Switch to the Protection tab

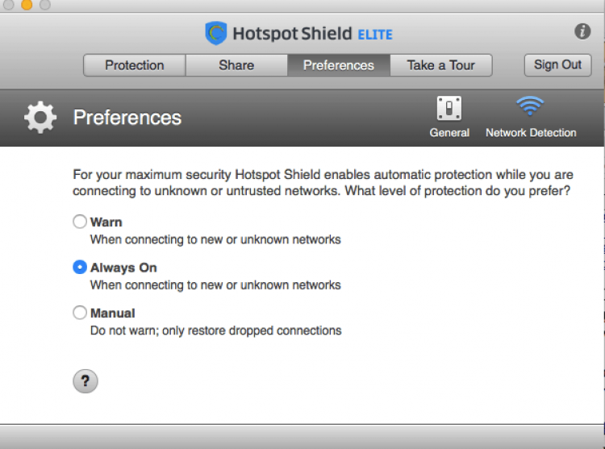click(x=135, y=65)
